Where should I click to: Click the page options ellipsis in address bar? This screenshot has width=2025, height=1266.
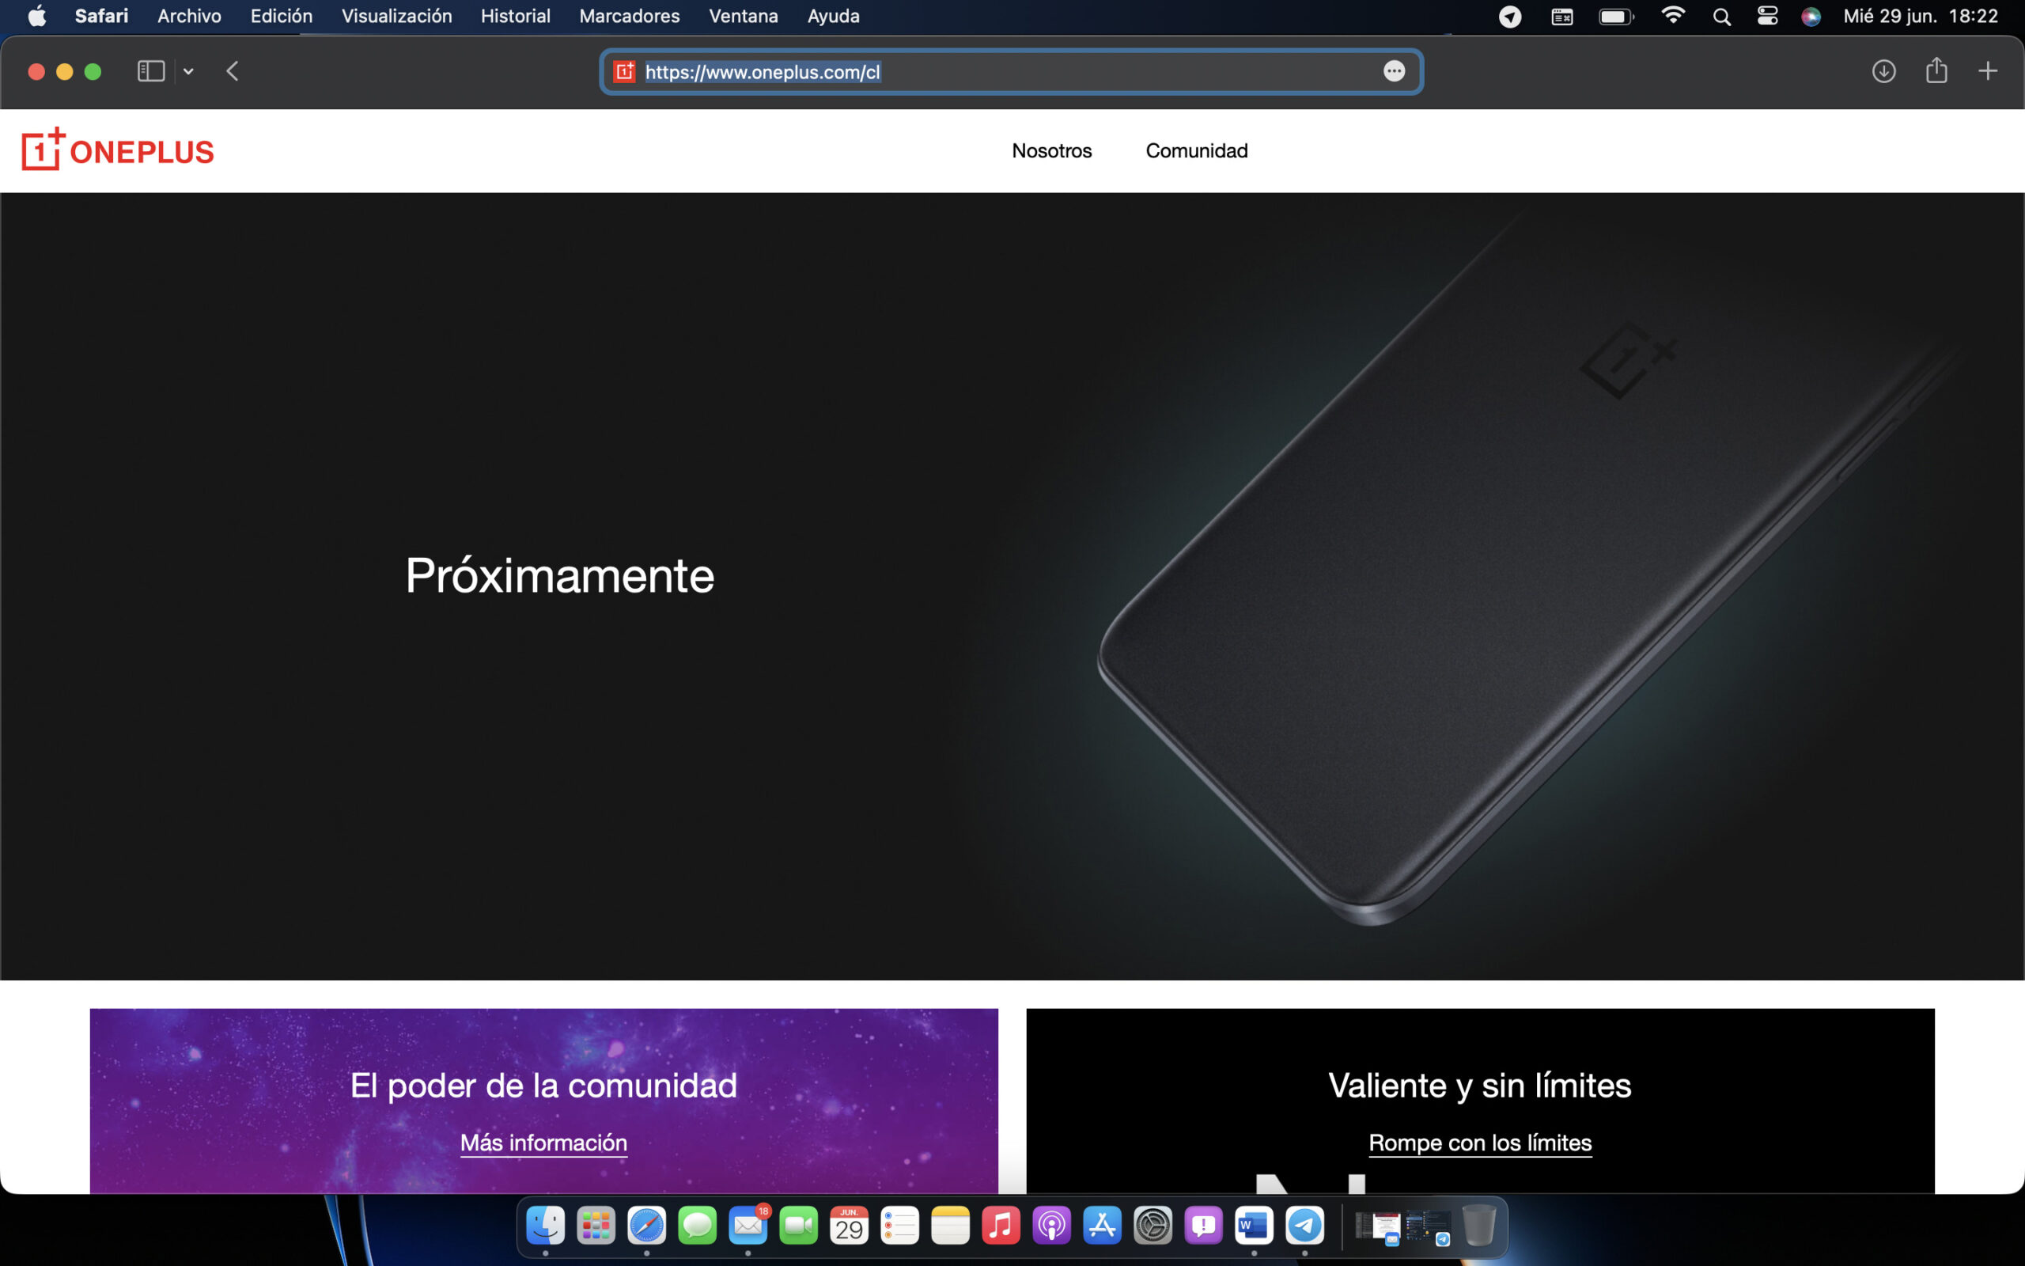(x=1393, y=71)
